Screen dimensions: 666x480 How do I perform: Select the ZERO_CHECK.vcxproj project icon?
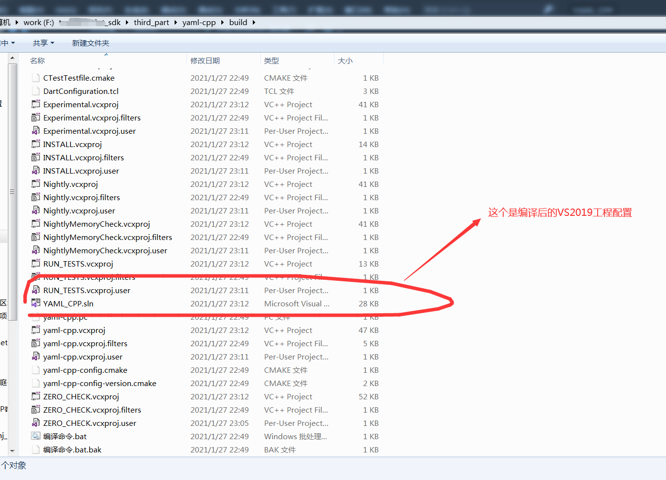(x=35, y=396)
